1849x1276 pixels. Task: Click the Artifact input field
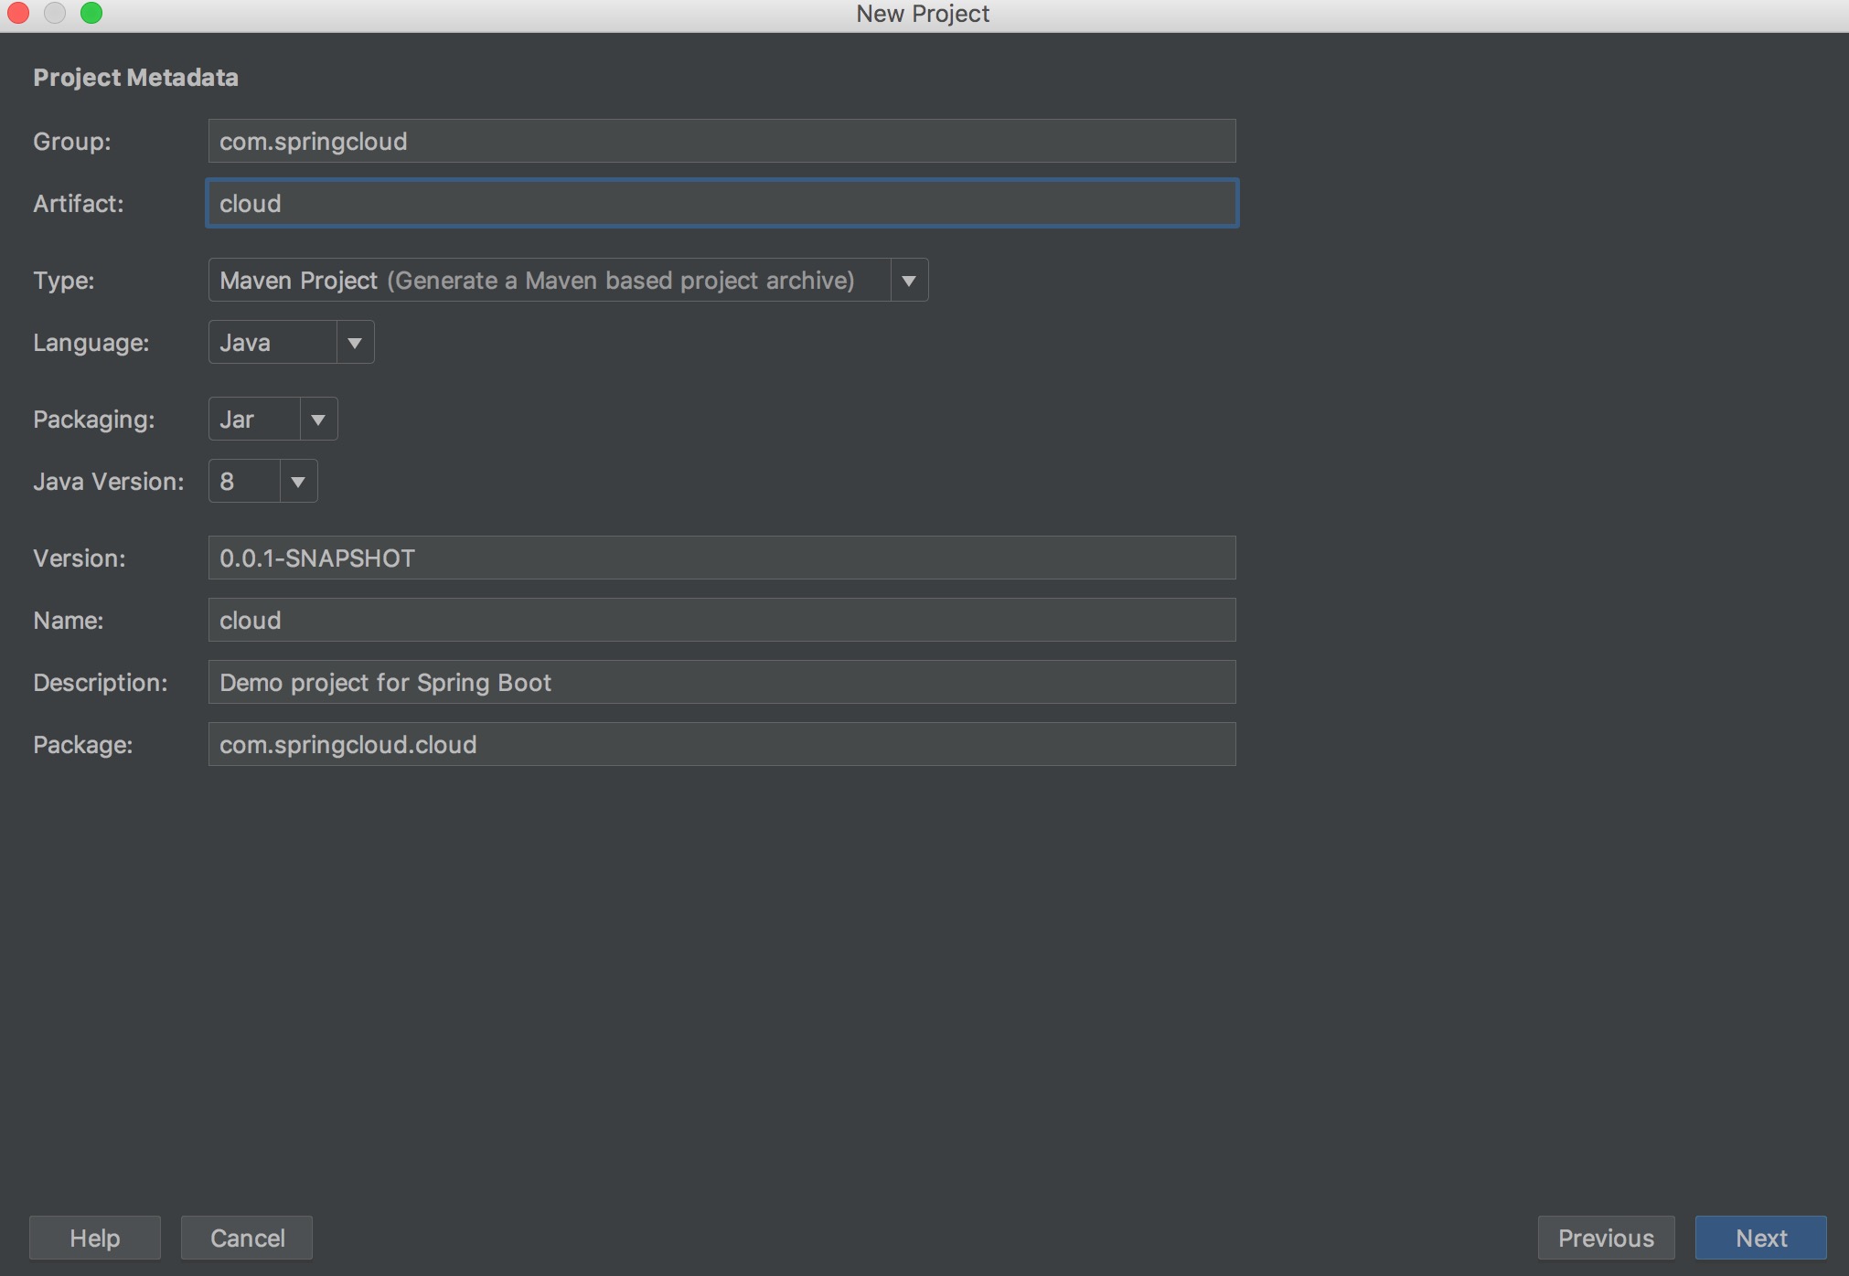[x=721, y=203]
